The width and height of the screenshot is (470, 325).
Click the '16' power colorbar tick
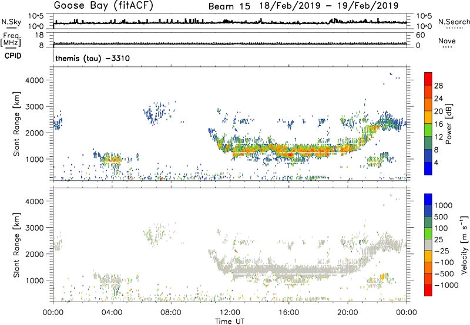coord(438,124)
